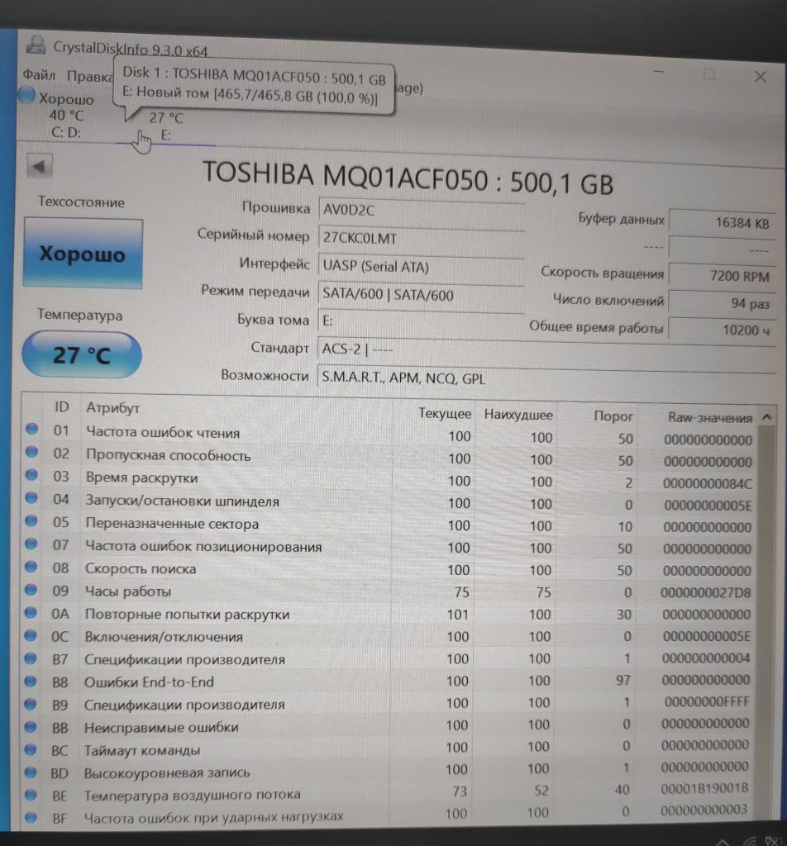
Task: Click the blue status icon next to Хорошо at top
Action: coord(26,96)
